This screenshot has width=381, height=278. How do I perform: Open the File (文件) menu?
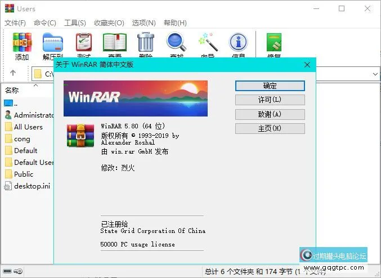coord(15,23)
